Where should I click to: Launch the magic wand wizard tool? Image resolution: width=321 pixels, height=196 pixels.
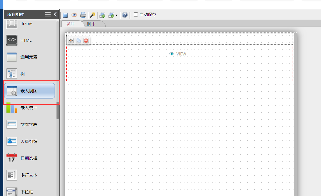click(x=92, y=15)
